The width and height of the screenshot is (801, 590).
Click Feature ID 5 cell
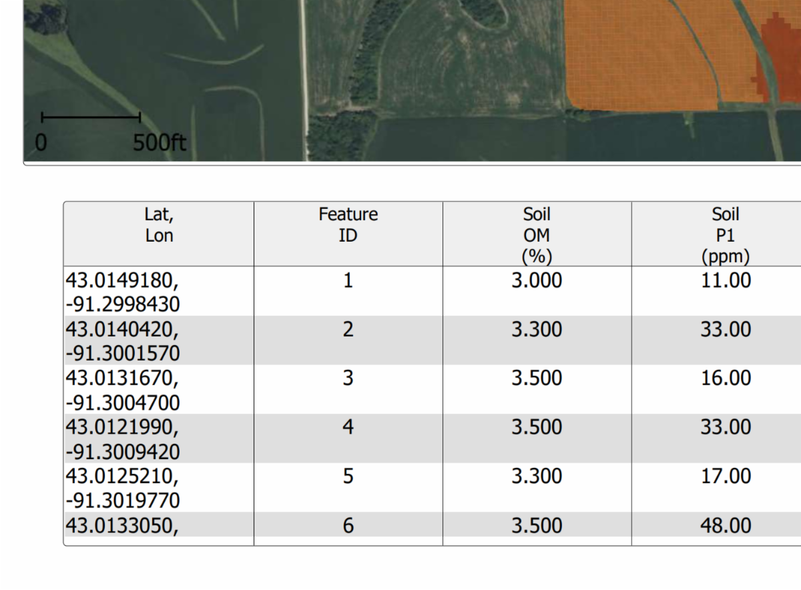click(348, 477)
